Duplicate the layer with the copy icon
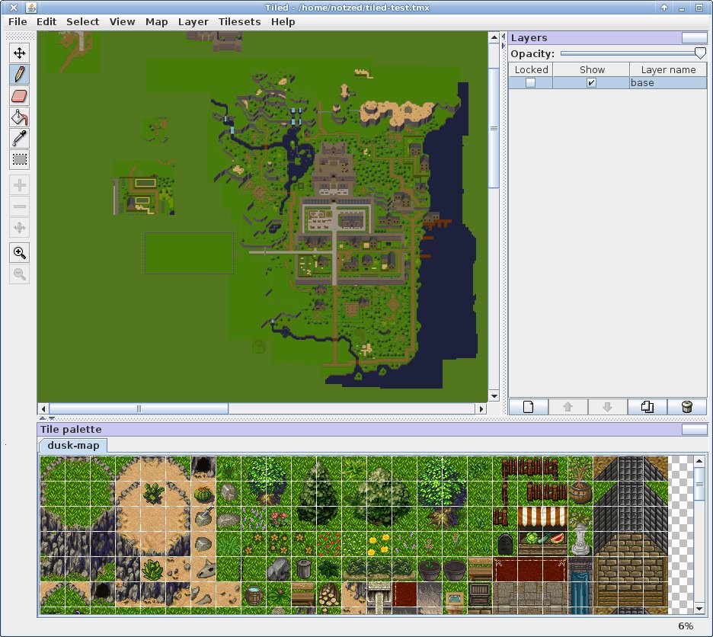This screenshot has height=637, width=713. [x=647, y=407]
